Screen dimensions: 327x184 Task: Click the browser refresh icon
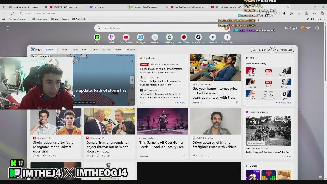[12, 13]
